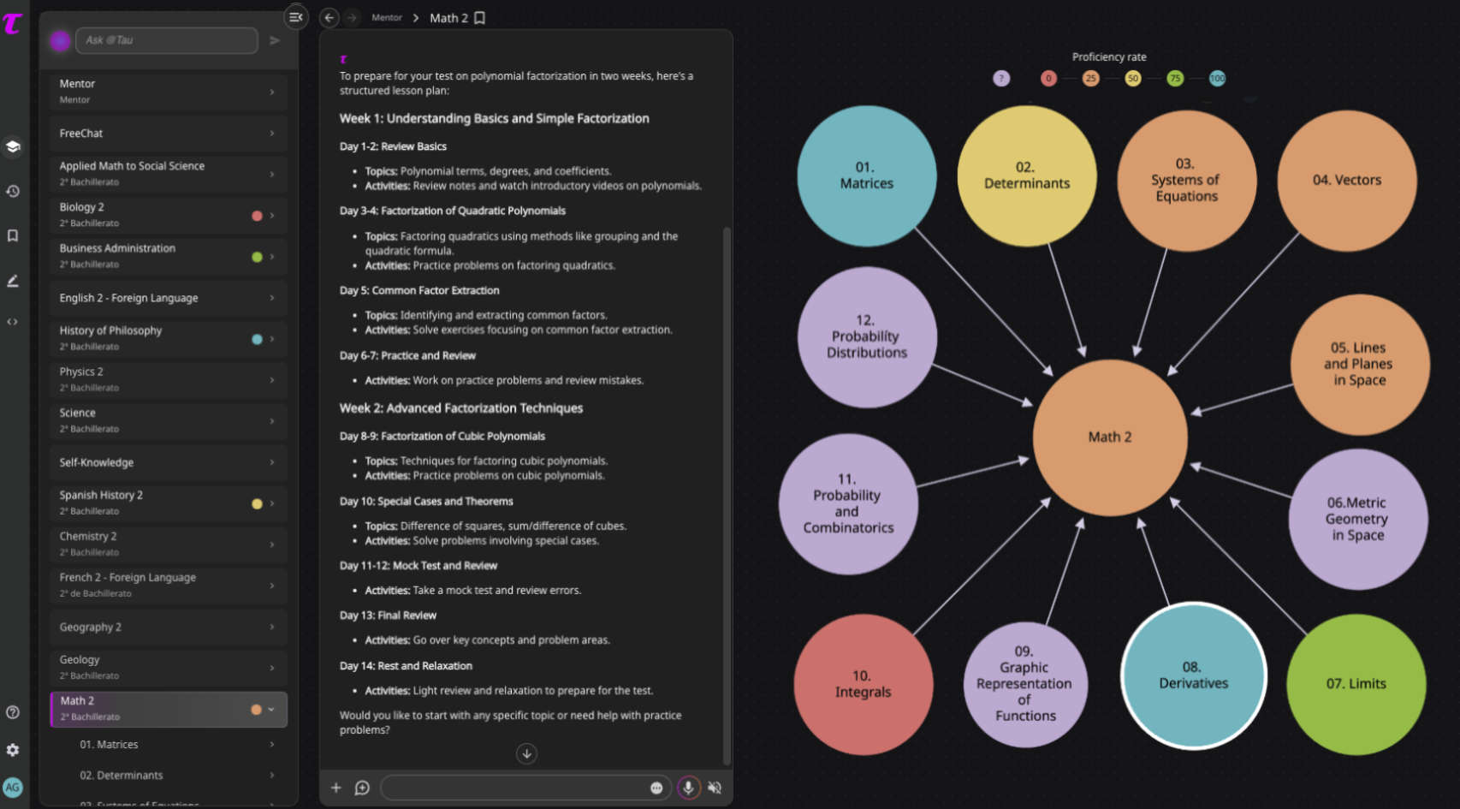Select the 01. Matrices graph node
This screenshot has height=809, width=1460.
(x=867, y=175)
